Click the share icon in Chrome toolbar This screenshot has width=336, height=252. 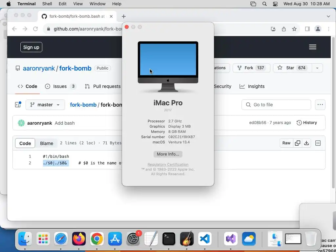point(284,29)
